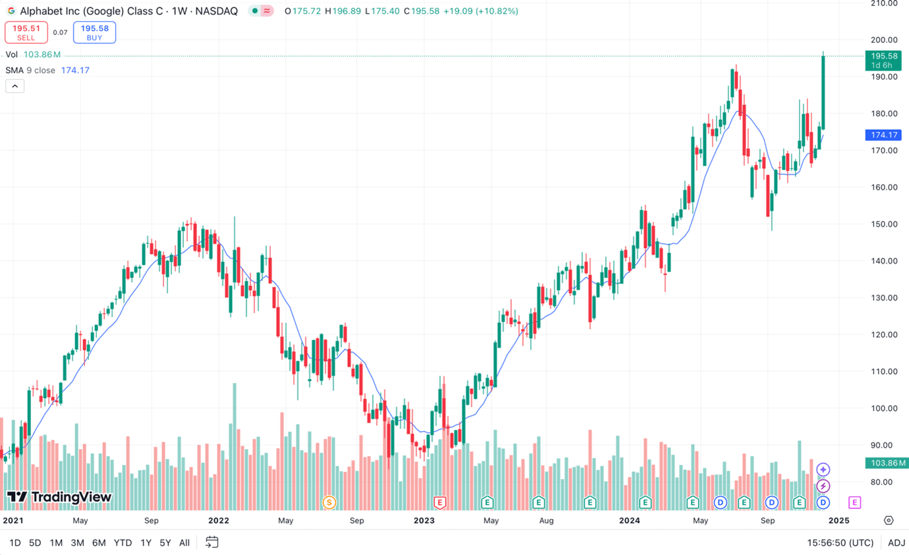909x555 pixels.
Task: Click the lightning bolt quick-action icon
Action: [823, 486]
